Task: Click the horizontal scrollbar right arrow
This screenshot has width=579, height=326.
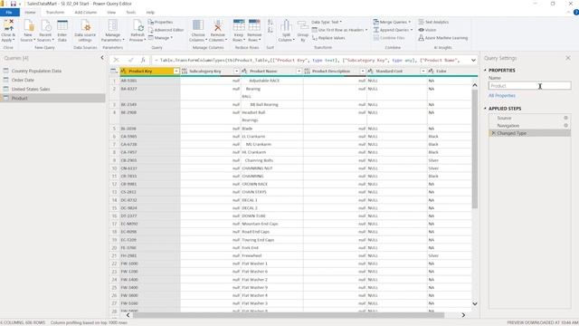Action: click(463, 315)
